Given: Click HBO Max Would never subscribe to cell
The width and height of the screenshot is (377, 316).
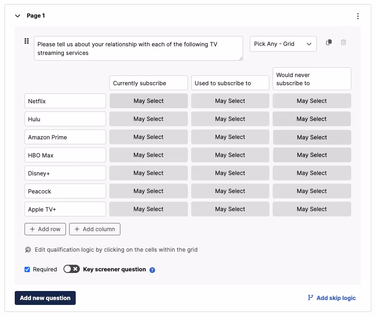Looking at the screenshot, I should [312, 155].
